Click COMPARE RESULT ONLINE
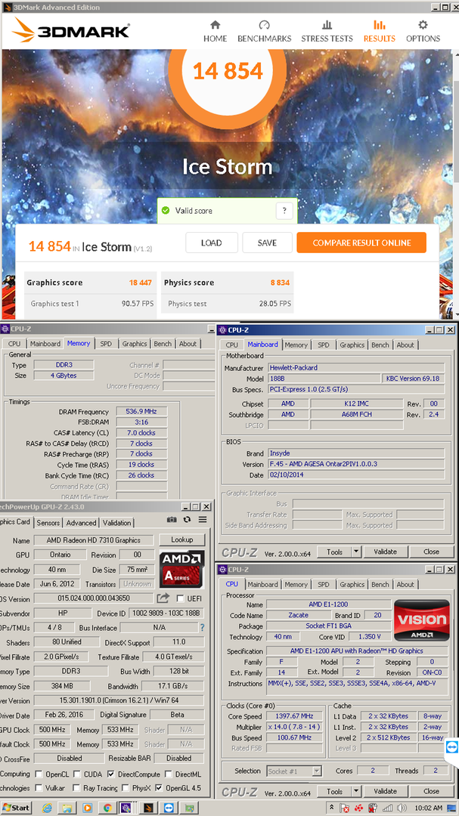Image resolution: width=459 pixels, height=816 pixels. (x=361, y=243)
